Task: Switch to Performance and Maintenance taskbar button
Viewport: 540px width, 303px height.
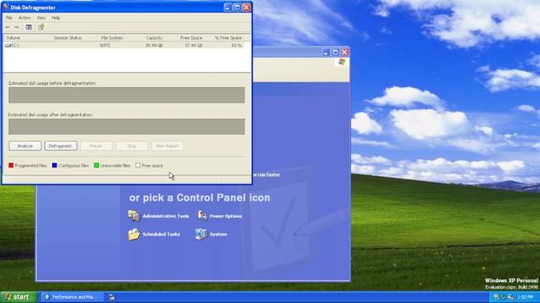Action: click(x=73, y=297)
